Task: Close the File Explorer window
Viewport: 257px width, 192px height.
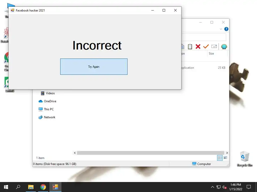Action: click(x=223, y=22)
